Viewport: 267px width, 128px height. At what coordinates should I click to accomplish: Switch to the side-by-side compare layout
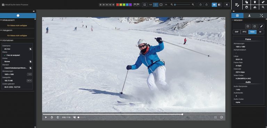coord(219,5)
